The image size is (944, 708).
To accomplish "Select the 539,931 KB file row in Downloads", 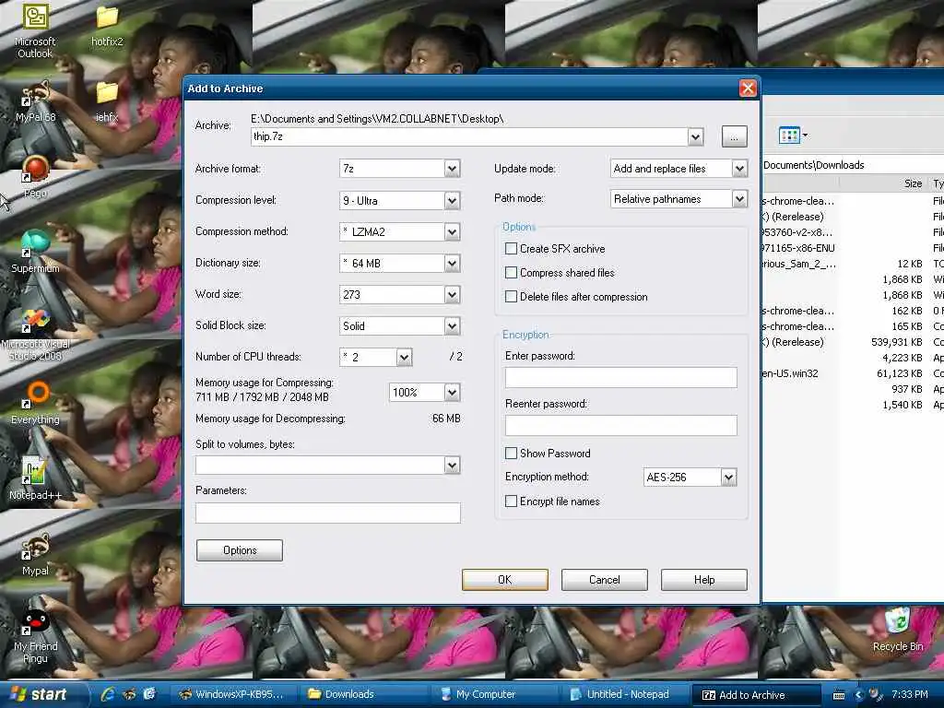I will point(853,342).
